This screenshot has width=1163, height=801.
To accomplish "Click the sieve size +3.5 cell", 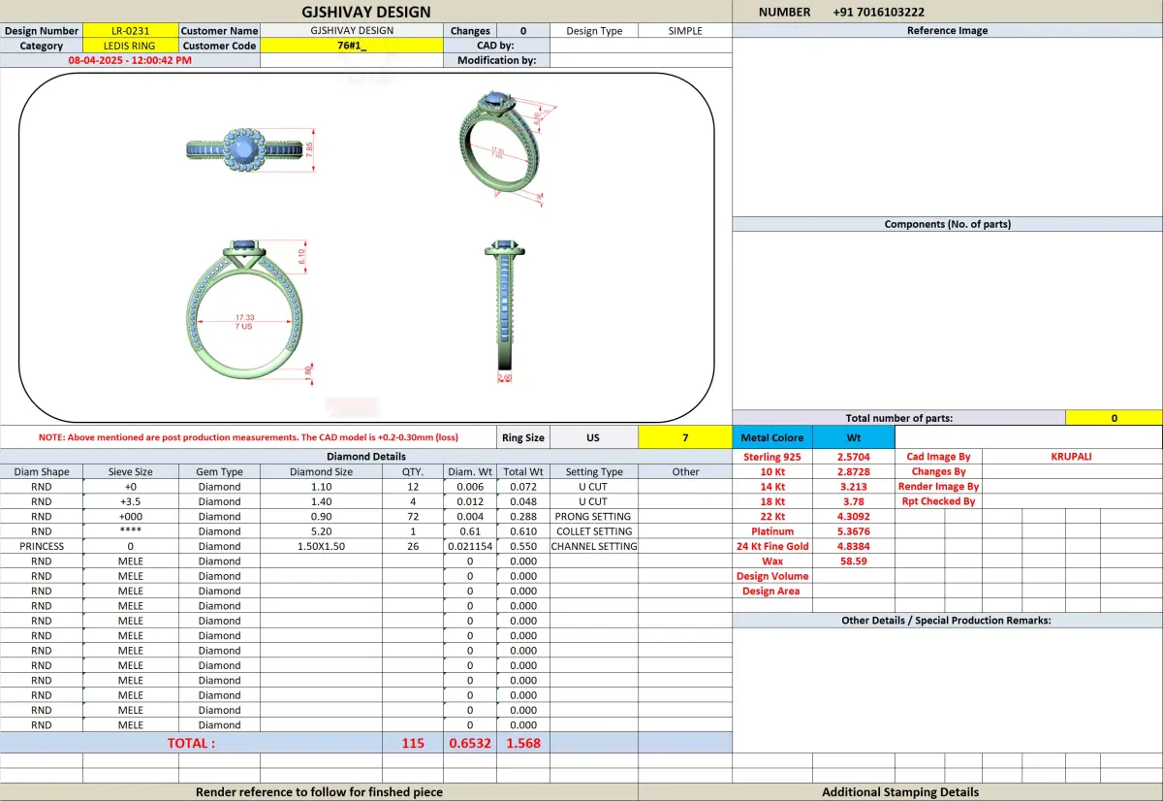I will (x=131, y=501).
